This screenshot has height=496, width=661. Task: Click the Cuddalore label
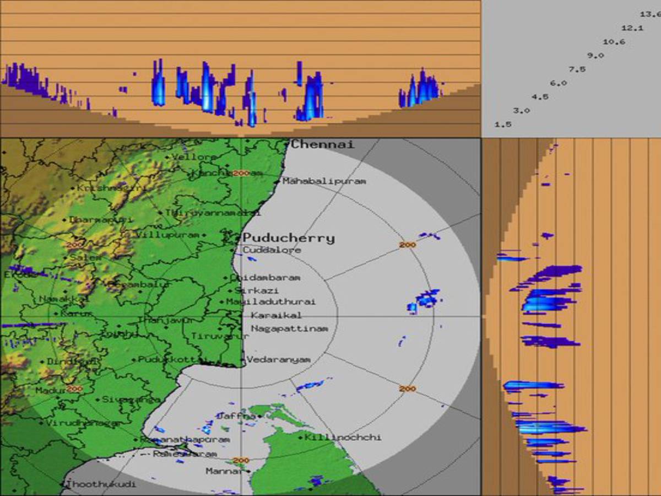(272, 250)
